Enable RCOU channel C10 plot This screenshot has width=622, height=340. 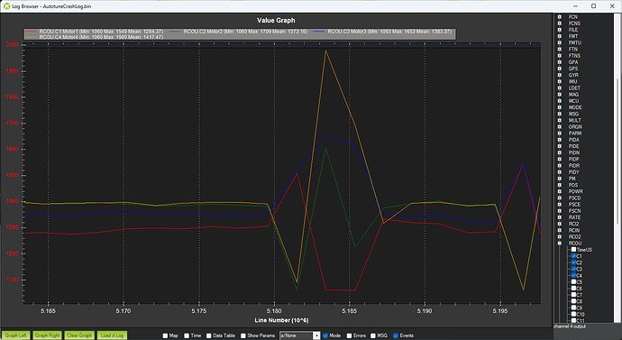click(573, 314)
